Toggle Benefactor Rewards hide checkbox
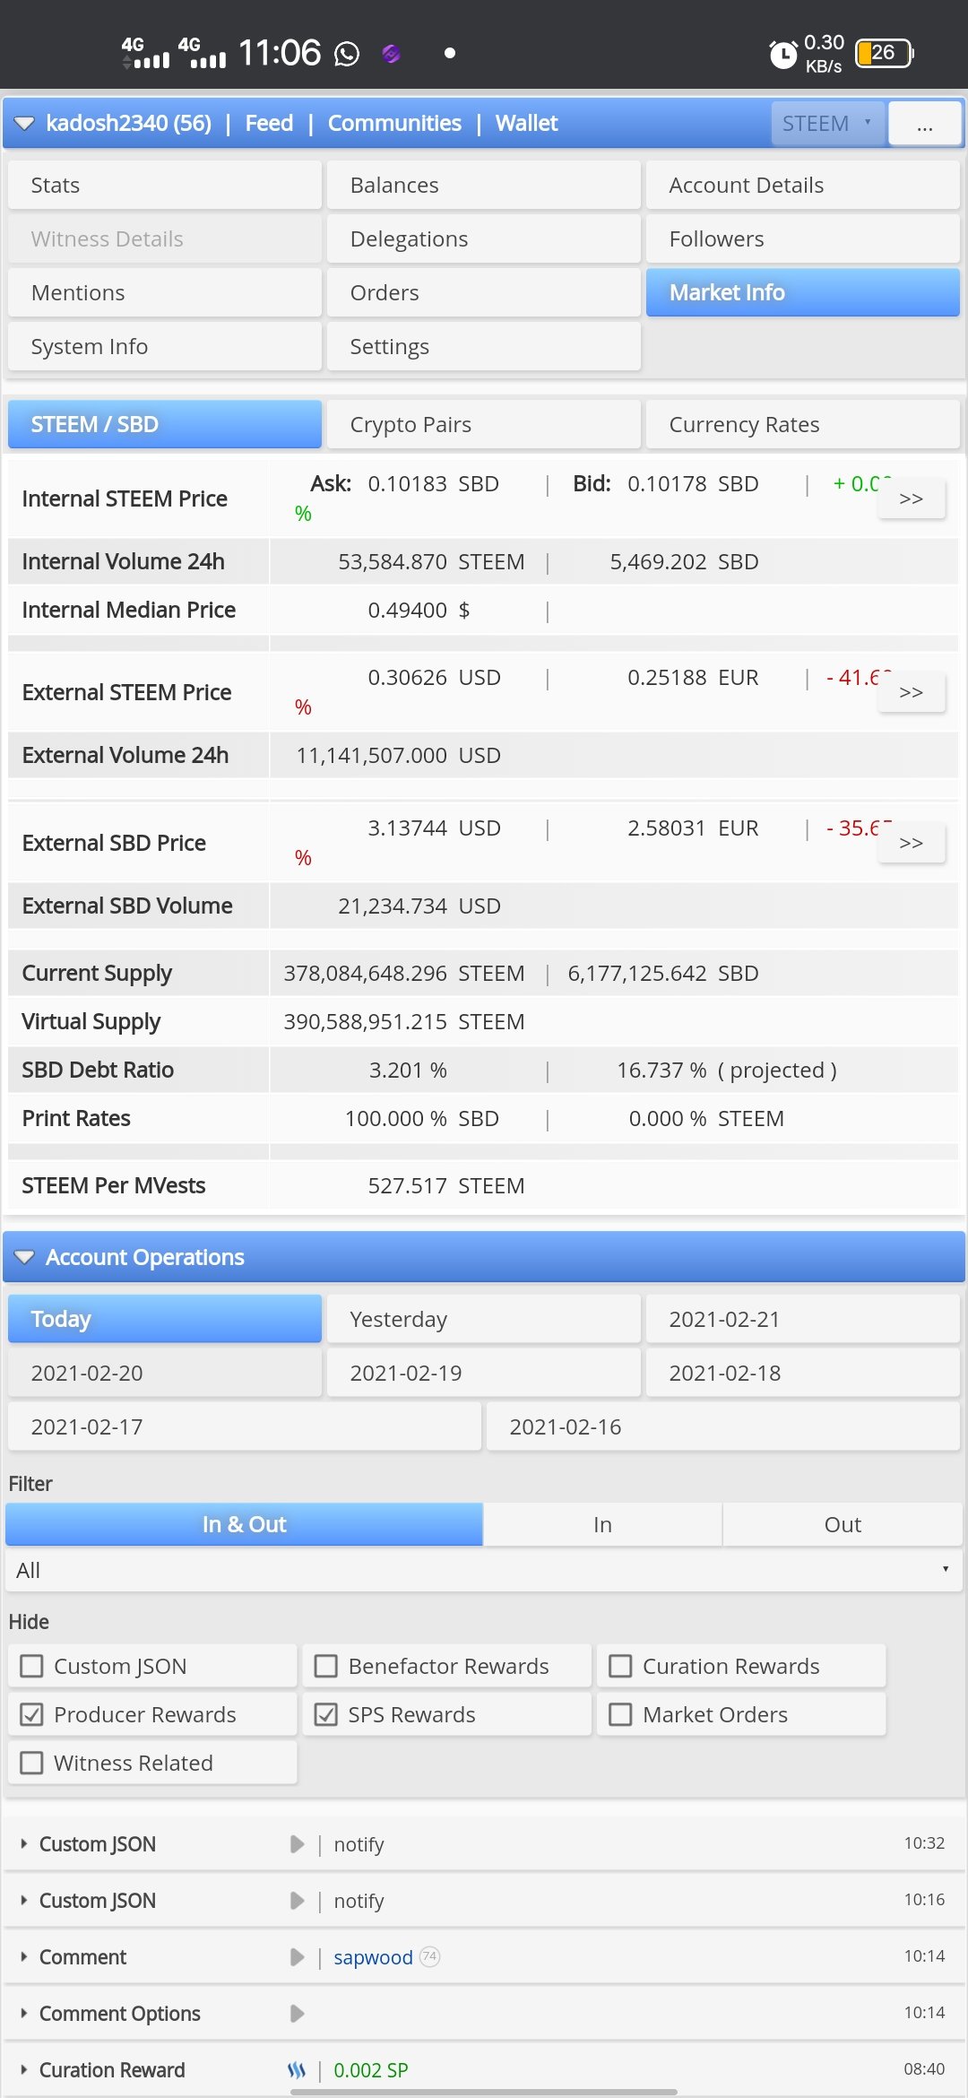Image resolution: width=968 pixels, height=2098 pixels. 326,1666
